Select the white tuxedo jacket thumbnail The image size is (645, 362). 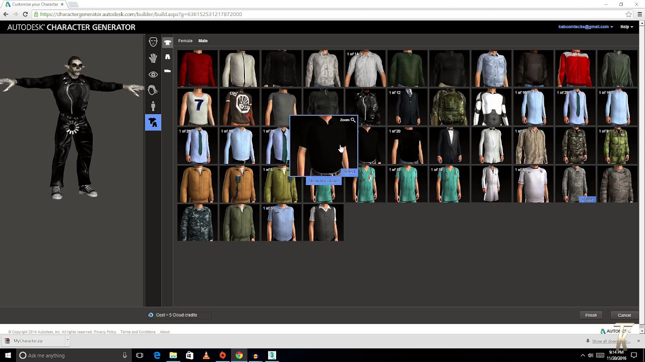point(491,146)
